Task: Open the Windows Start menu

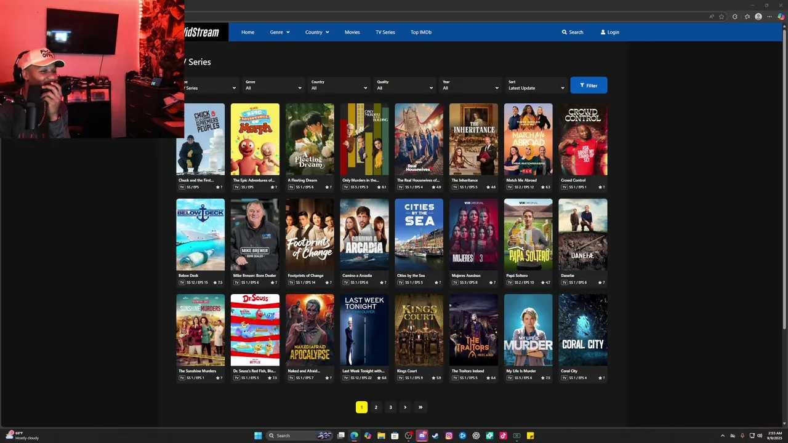Action: [x=258, y=436]
